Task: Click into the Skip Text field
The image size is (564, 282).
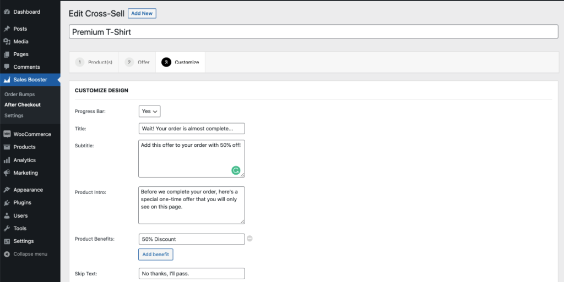Action: pyautogui.click(x=192, y=273)
